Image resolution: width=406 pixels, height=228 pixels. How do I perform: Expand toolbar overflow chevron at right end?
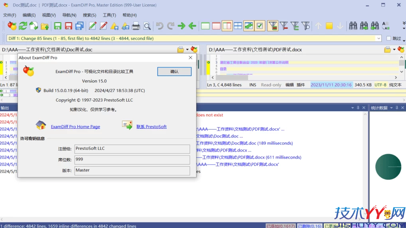pyautogui.click(x=404, y=23)
